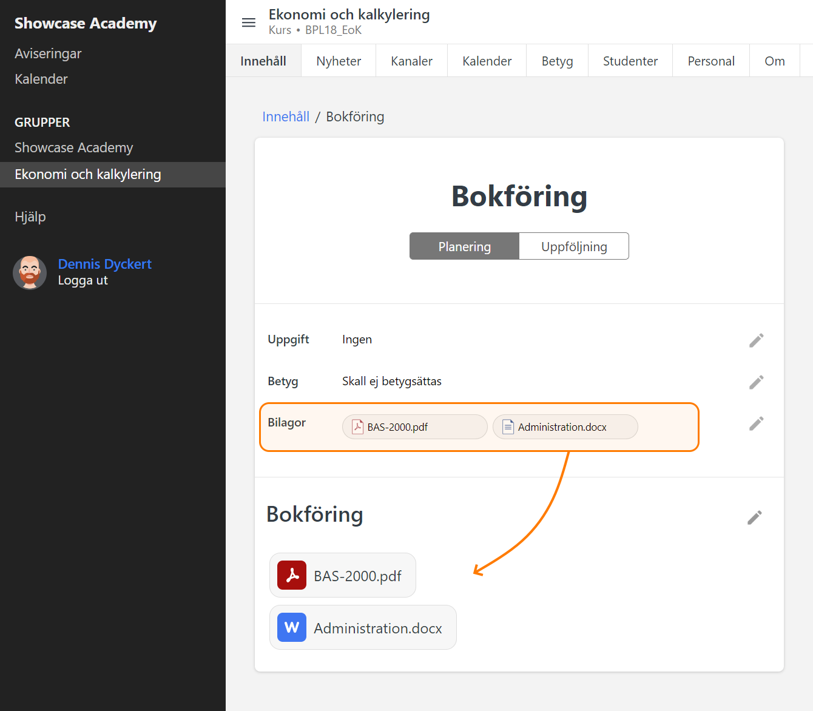Switch to the Uppföljning view
This screenshot has height=711, width=813.
tap(574, 246)
